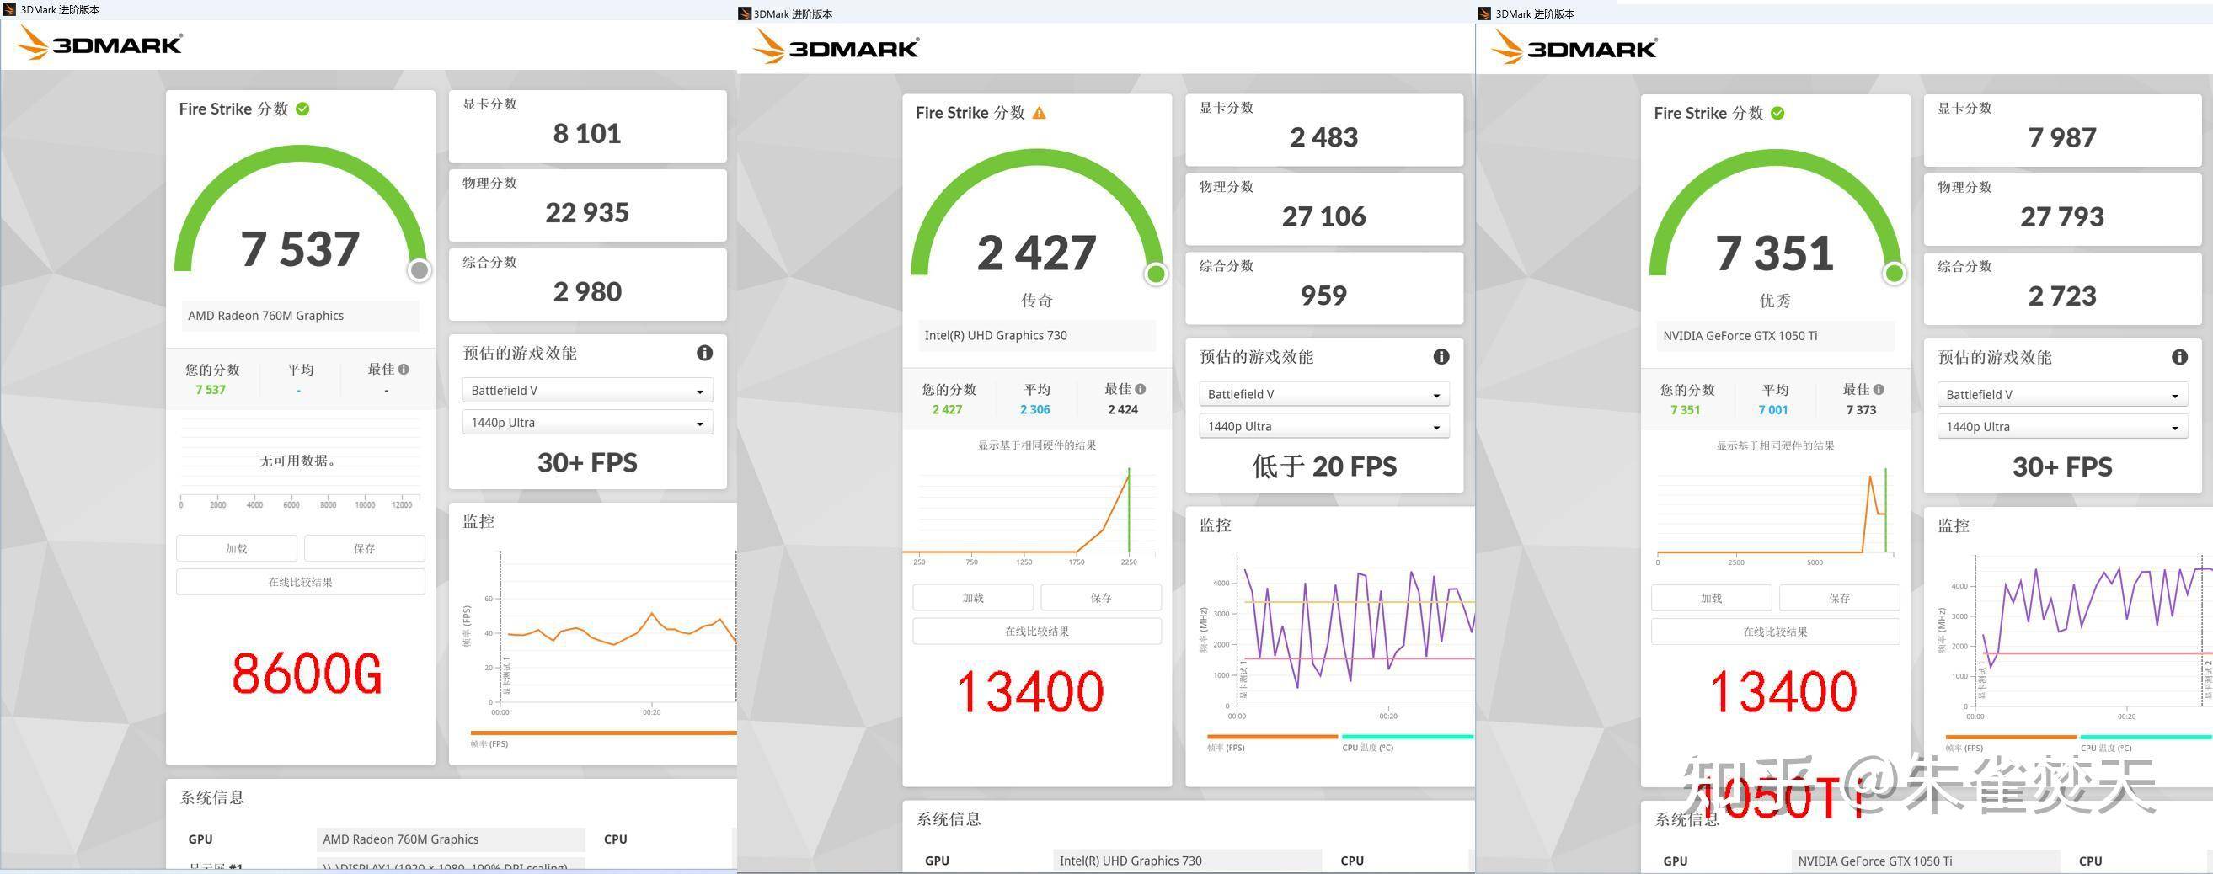Click the average score 2 306
The image size is (2213, 874).
point(1035,409)
